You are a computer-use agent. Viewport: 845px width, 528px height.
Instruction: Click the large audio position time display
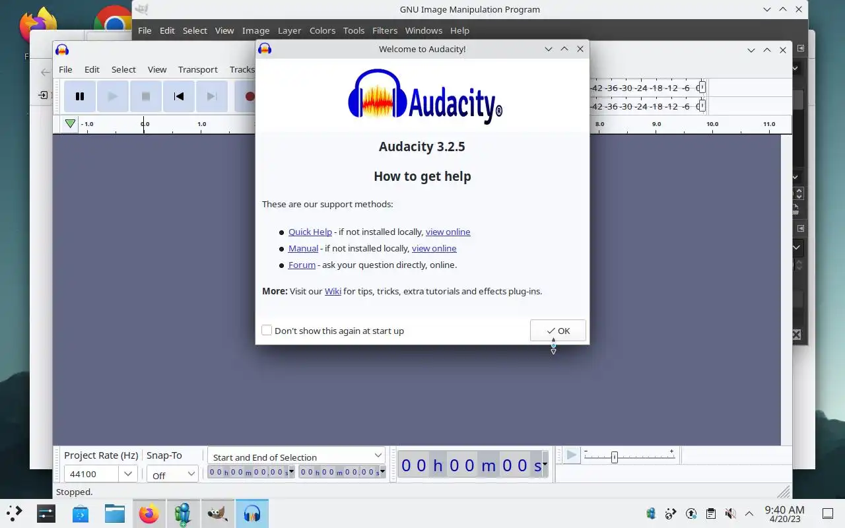(x=470, y=465)
